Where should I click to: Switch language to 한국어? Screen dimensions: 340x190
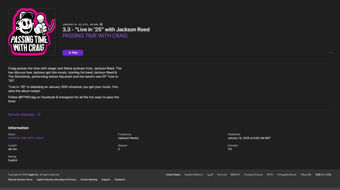(x=270, y=174)
